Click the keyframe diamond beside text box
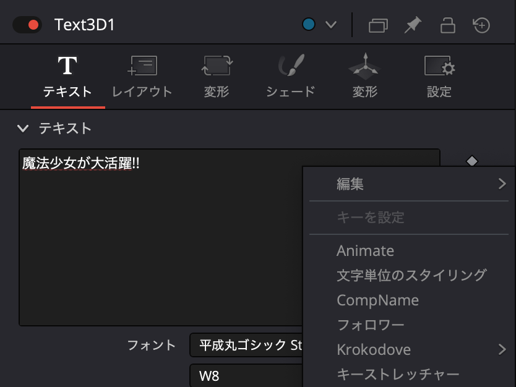This screenshot has height=387, width=516. (x=472, y=161)
